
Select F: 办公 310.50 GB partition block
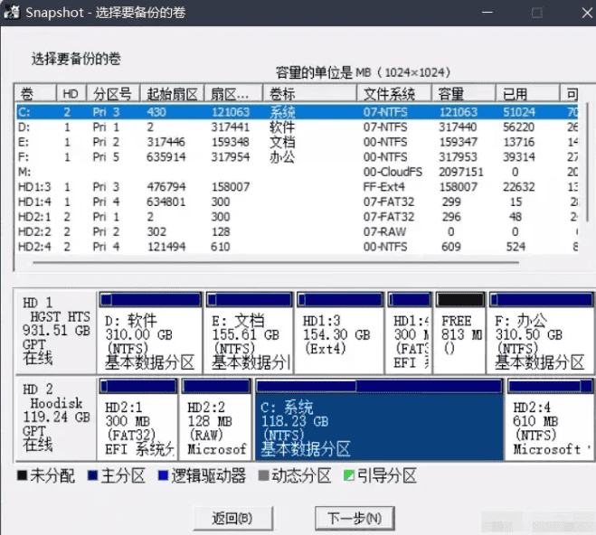click(x=541, y=333)
